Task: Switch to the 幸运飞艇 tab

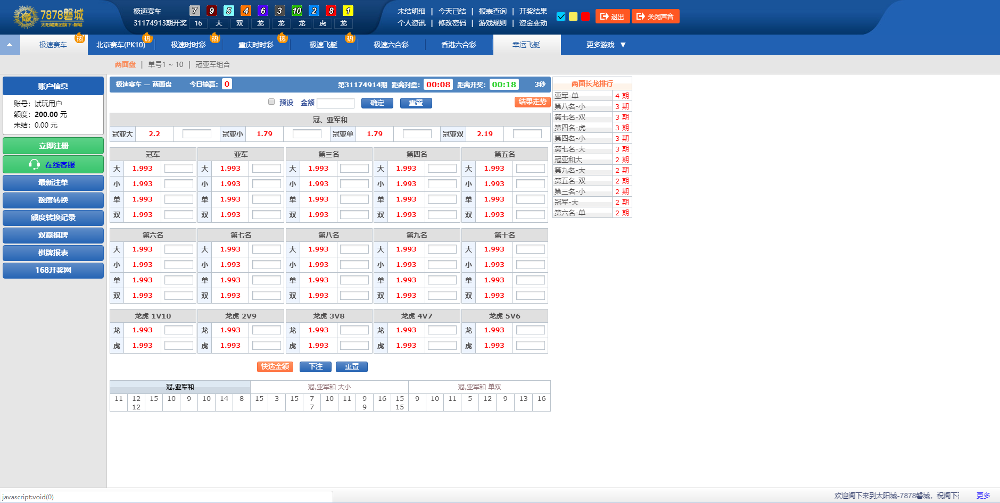Action: pos(526,45)
